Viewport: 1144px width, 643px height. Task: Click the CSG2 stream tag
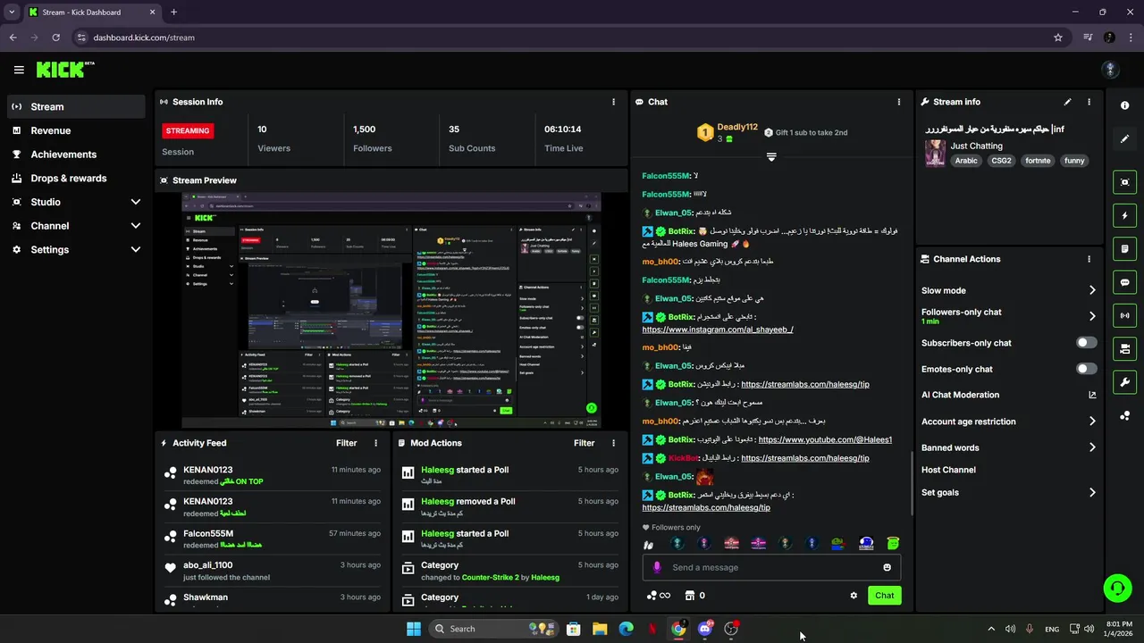tap(1001, 161)
